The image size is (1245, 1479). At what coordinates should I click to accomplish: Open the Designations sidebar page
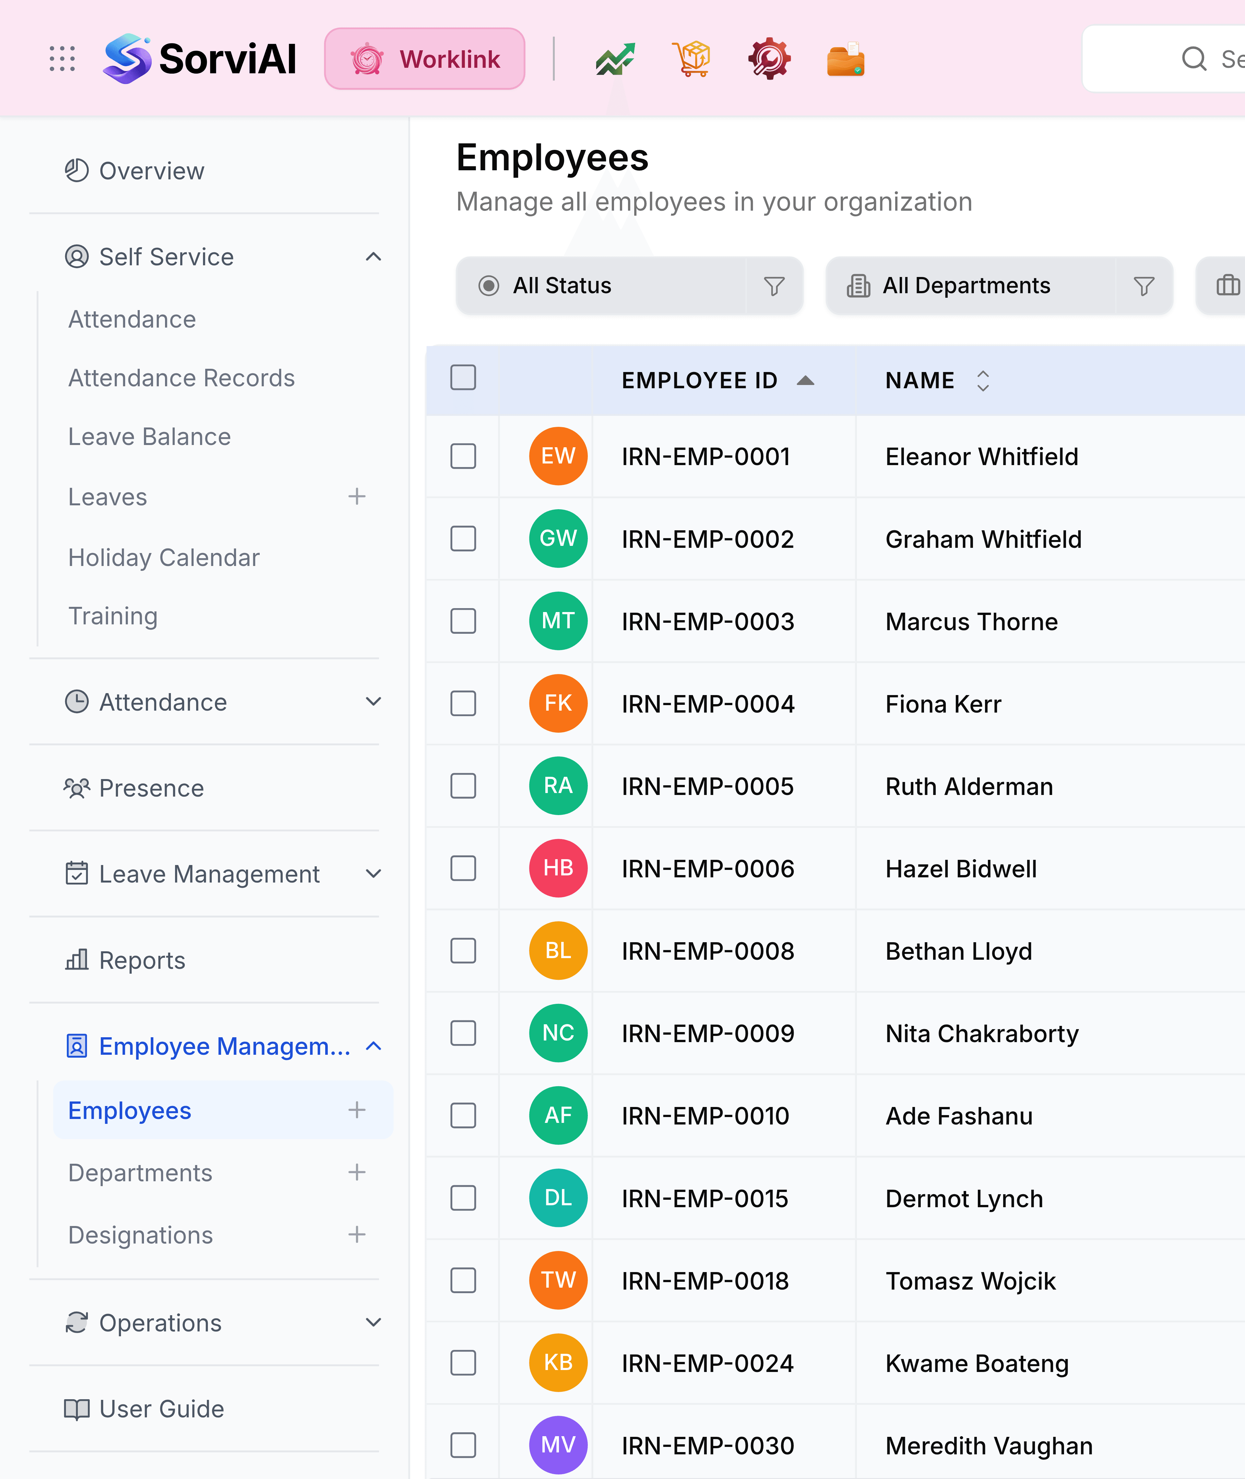pyautogui.click(x=140, y=1235)
